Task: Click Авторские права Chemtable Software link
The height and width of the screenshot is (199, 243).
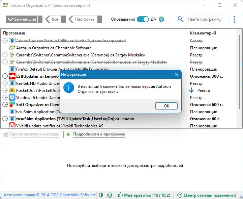Action: pyautogui.click(x=50, y=195)
